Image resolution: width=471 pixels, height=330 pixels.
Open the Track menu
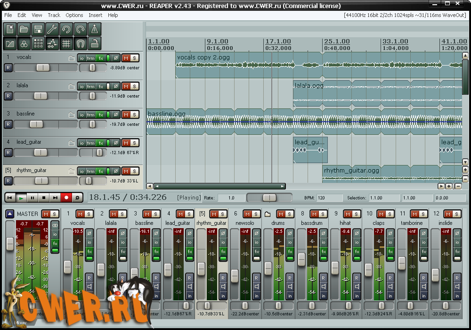click(54, 15)
